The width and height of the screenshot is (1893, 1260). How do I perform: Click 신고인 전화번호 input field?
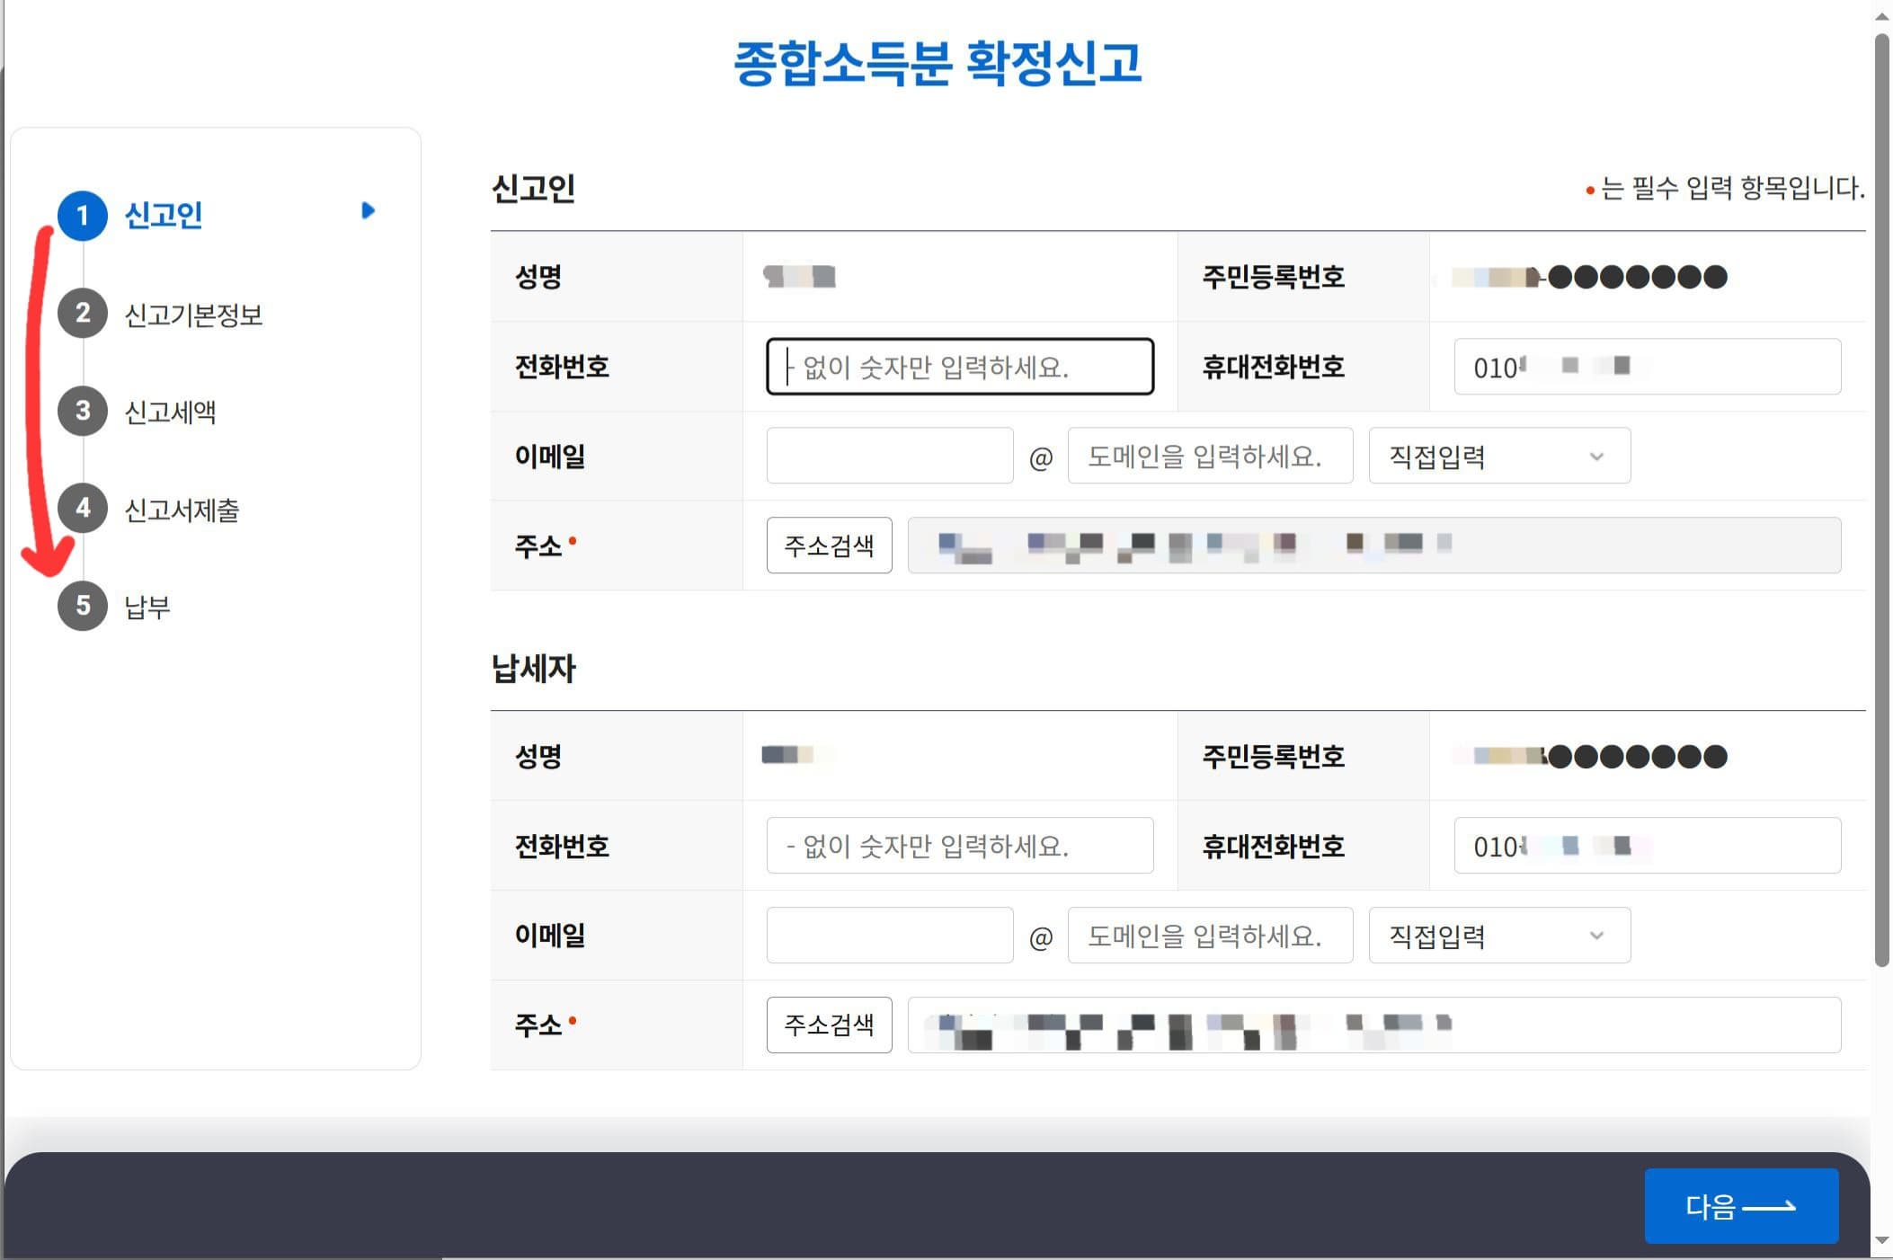point(959,367)
